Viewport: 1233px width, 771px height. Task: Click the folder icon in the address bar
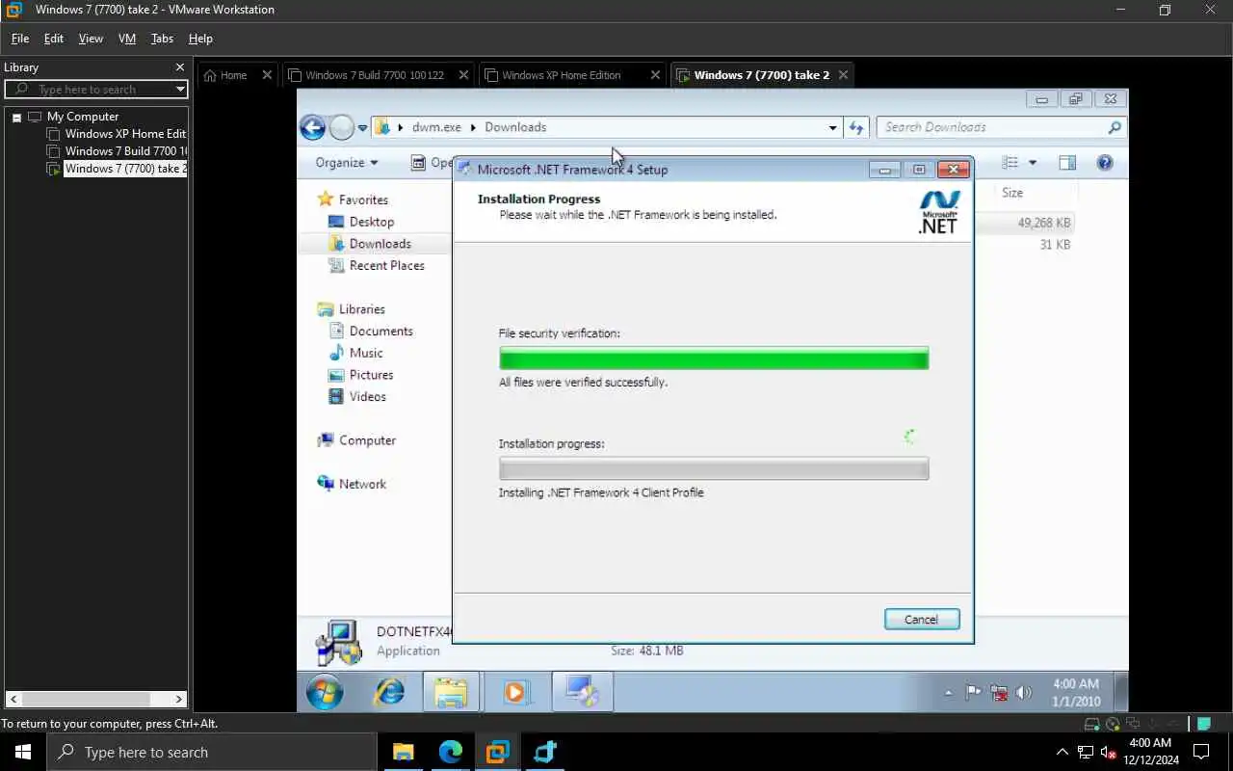(x=382, y=127)
